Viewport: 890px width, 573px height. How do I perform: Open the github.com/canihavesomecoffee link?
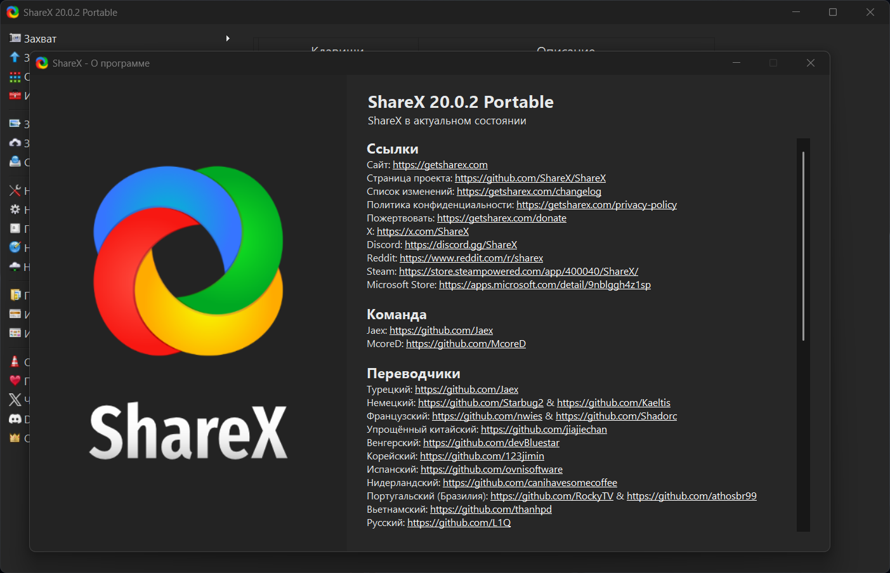coord(530,483)
